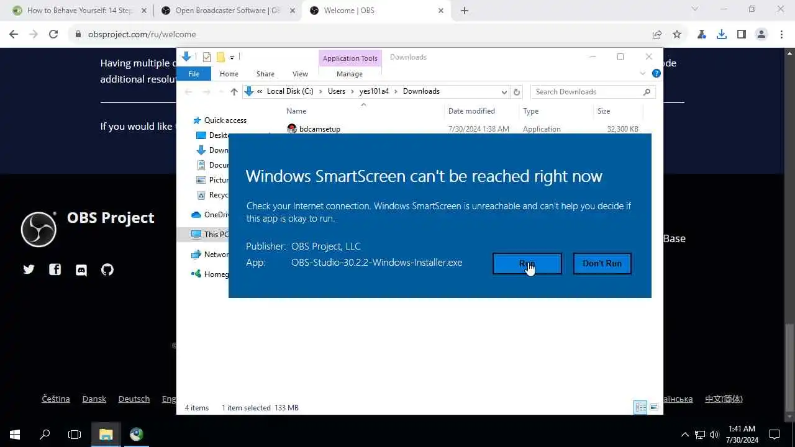795x447 pixels.
Task: Click the Users breadcrumb in address bar
Action: coord(336,91)
